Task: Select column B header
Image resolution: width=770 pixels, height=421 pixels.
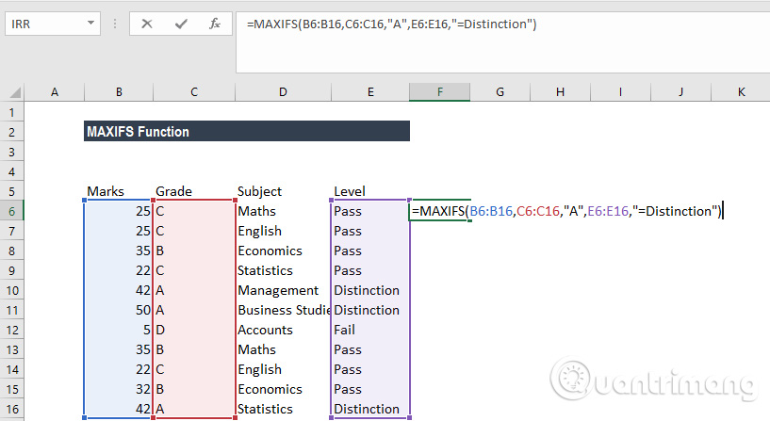Action: click(119, 91)
